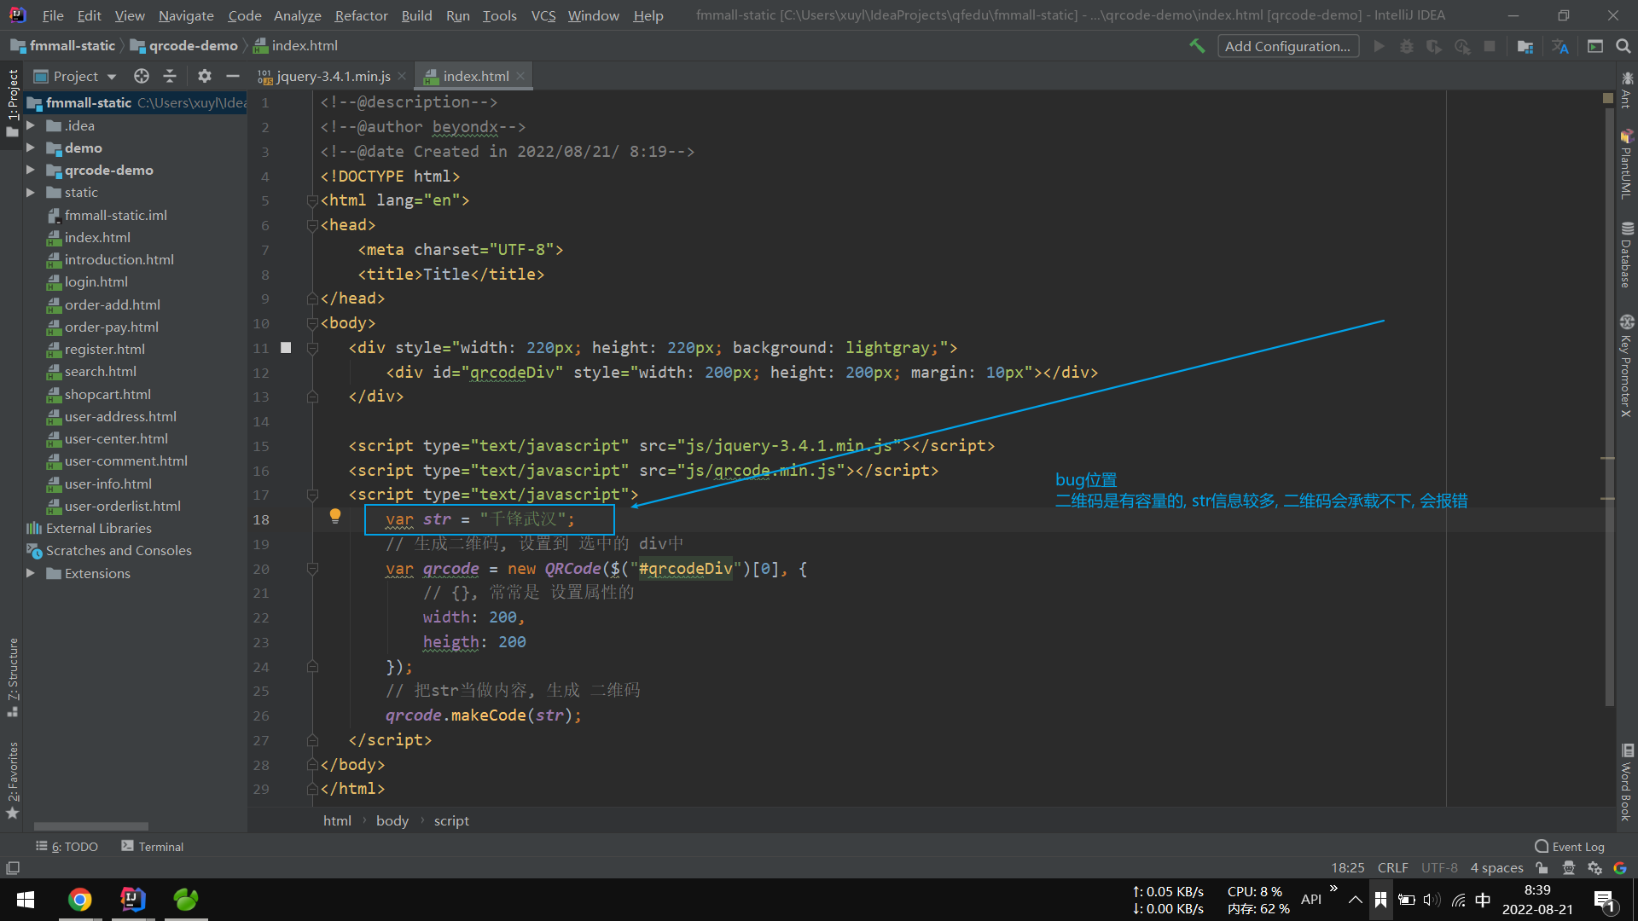Screen dimensions: 1638x921
Task: Click the script breadcrumb item
Action: point(451,820)
